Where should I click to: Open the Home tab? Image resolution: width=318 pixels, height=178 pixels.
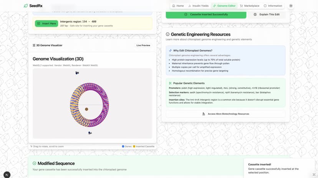coord(178,6)
